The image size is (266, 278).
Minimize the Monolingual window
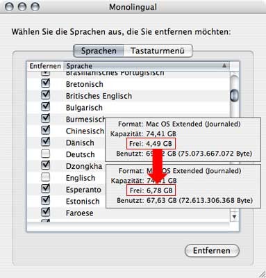pyautogui.click(x=22, y=7)
